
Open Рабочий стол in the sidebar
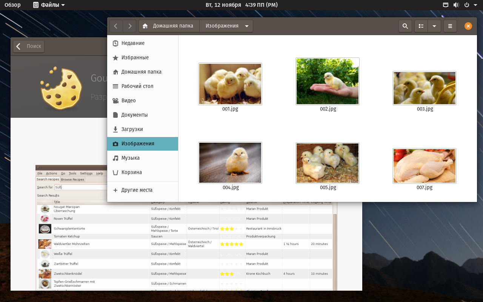(x=143, y=86)
